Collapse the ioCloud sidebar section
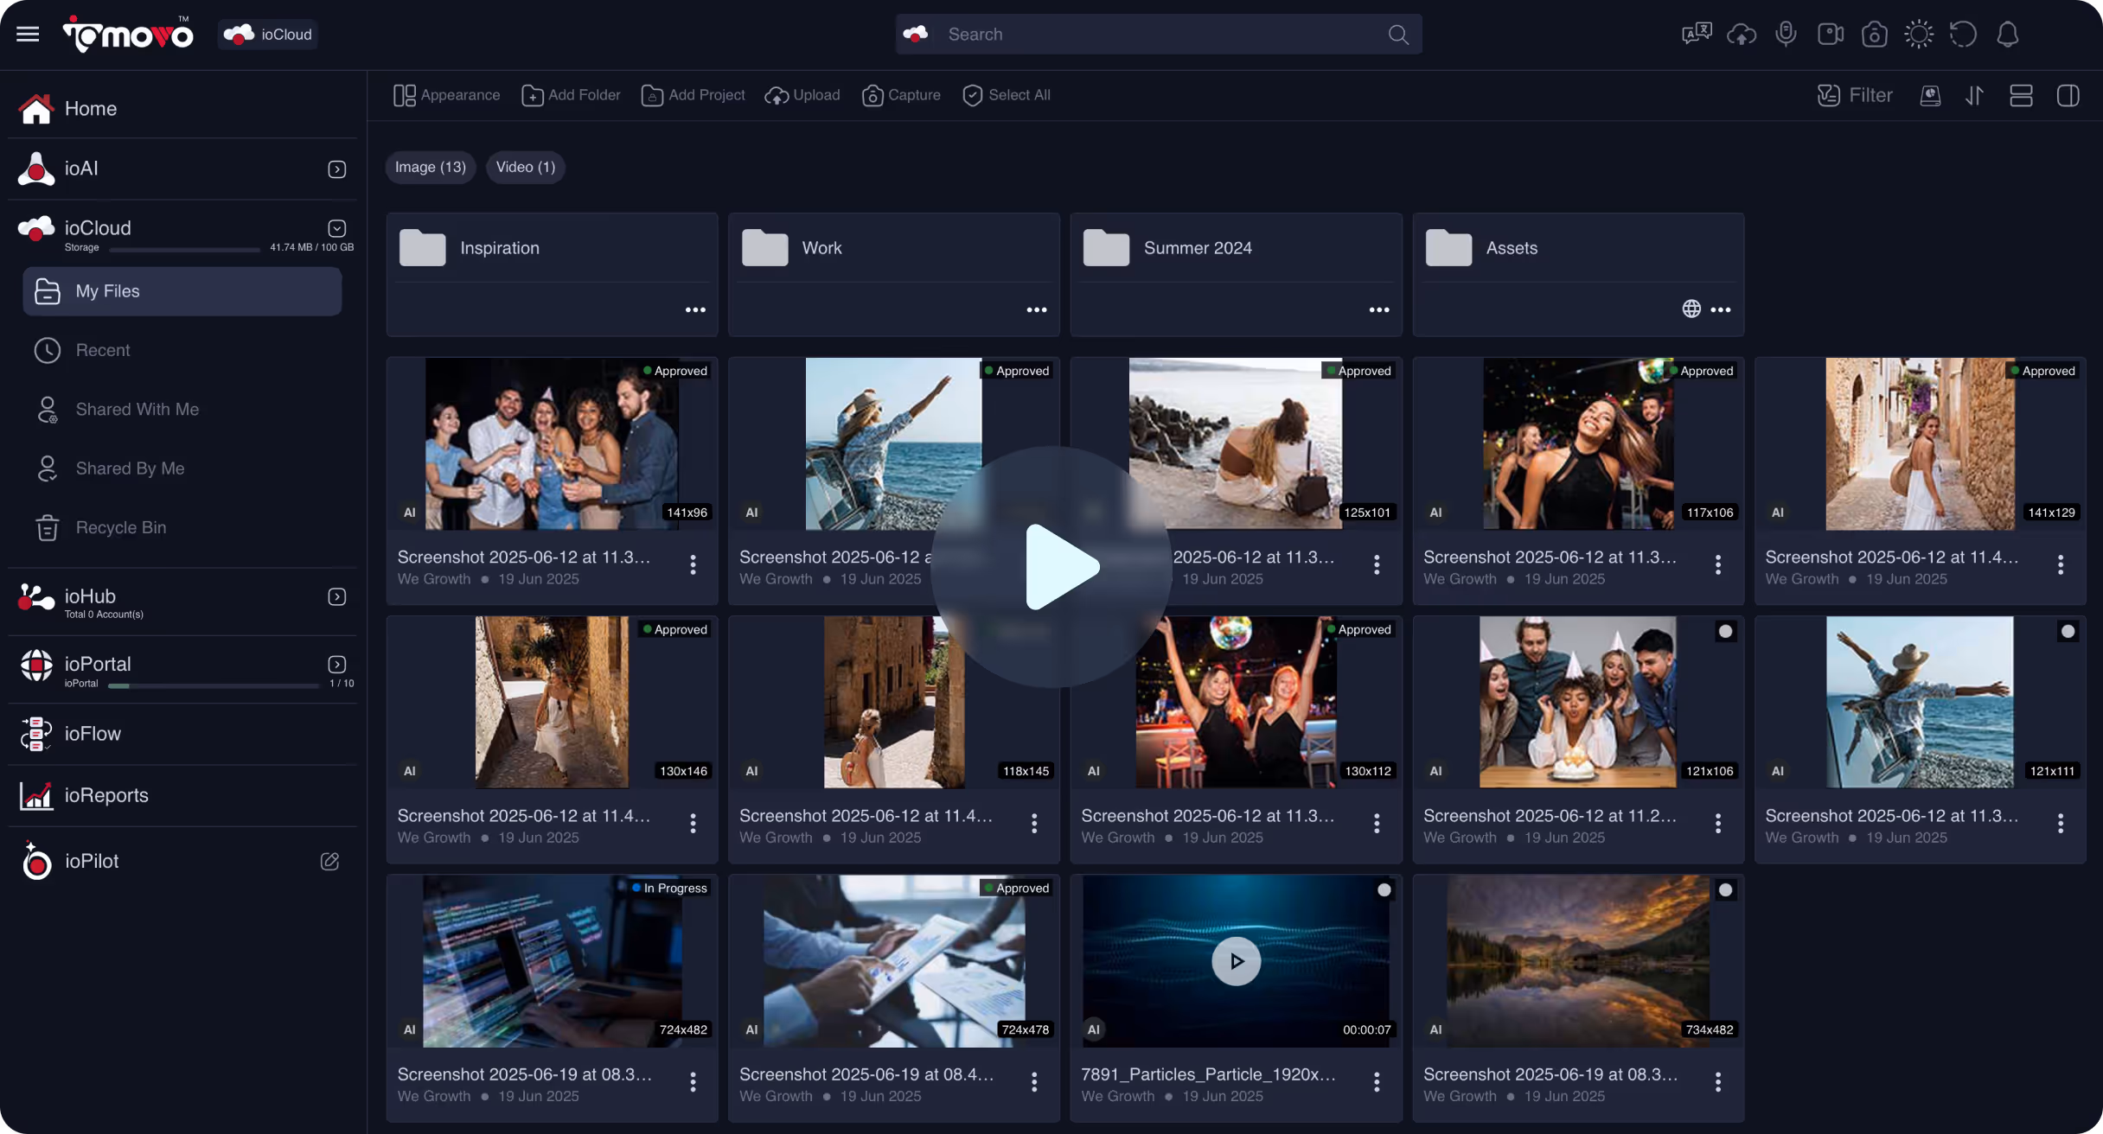Image resolution: width=2103 pixels, height=1134 pixels. pos(337,228)
